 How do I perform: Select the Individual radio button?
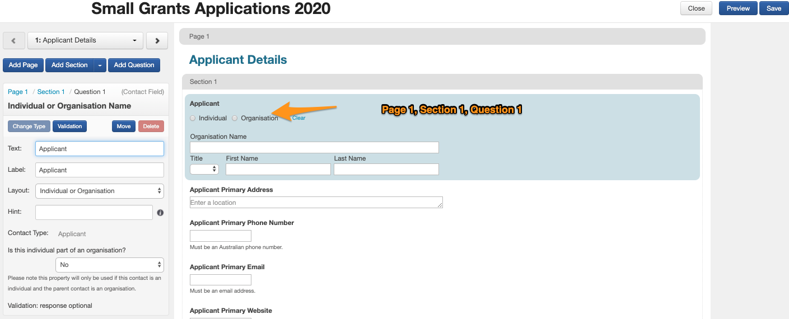(x=193, y=118)
